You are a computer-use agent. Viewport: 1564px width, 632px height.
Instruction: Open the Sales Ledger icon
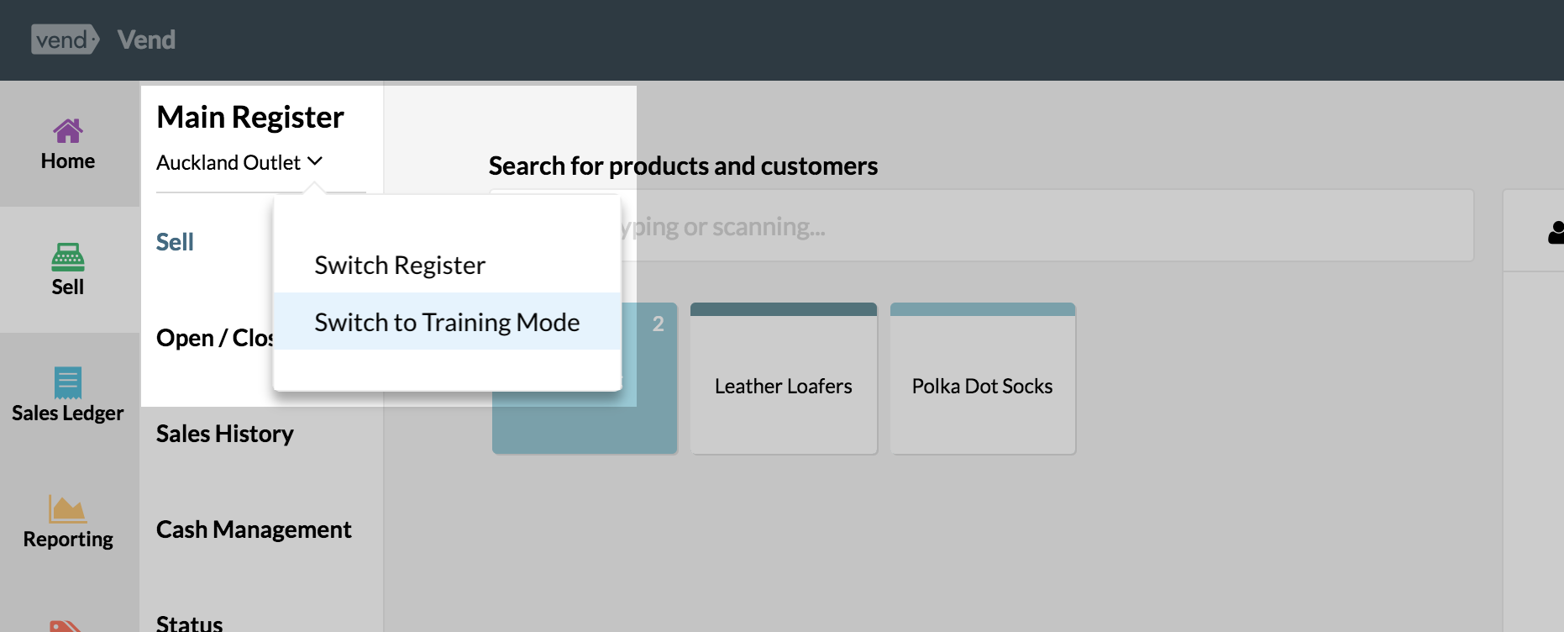pos(68,383)
